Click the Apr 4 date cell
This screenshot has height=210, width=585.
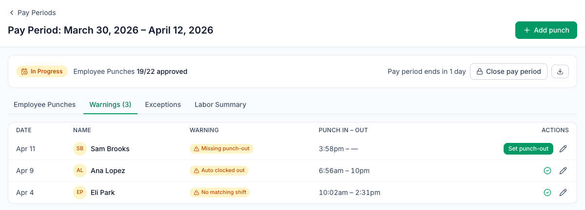[25, 192]
